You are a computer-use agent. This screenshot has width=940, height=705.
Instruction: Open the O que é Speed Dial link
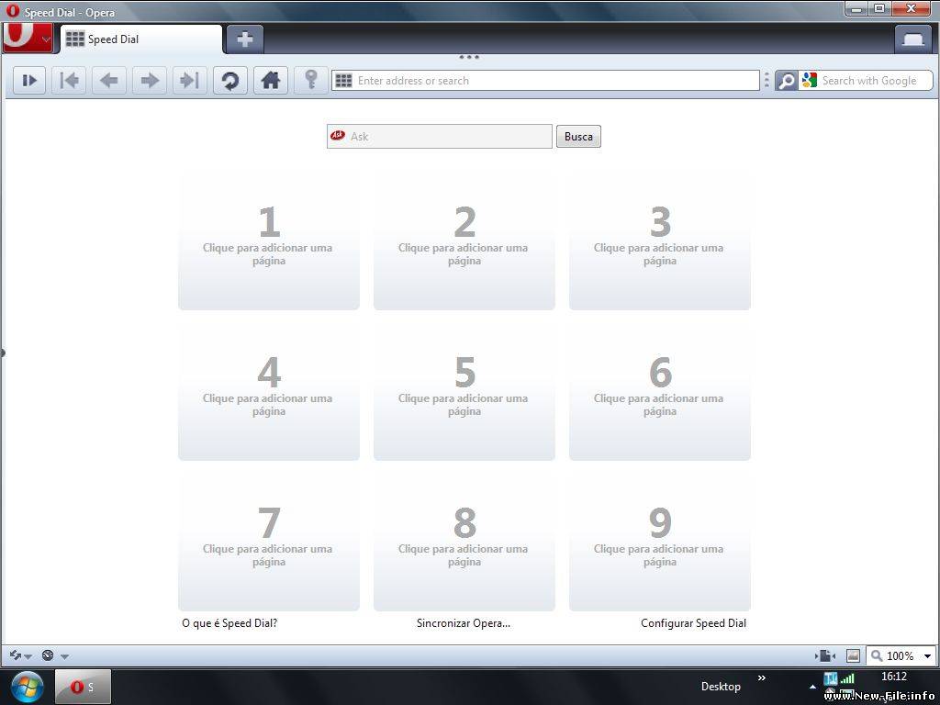click(x=229, y=622)
